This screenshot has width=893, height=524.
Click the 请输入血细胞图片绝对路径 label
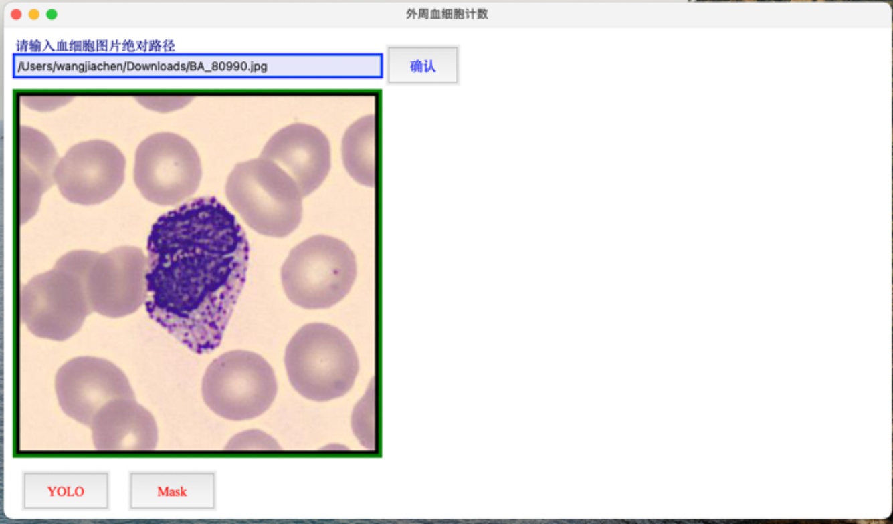[95, 46]
